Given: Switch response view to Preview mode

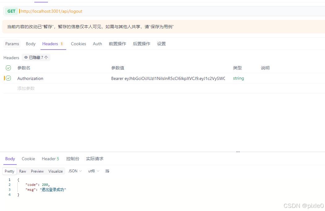Looking at the screenshot, I should (x=37, y=171).
